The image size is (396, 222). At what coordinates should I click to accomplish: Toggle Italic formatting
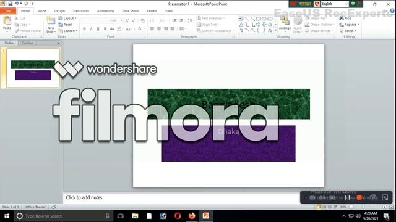91,29
